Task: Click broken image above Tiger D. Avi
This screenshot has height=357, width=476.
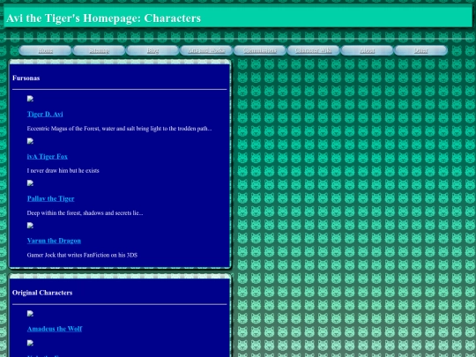Action: pyautogui.click(x=30, y=99)
